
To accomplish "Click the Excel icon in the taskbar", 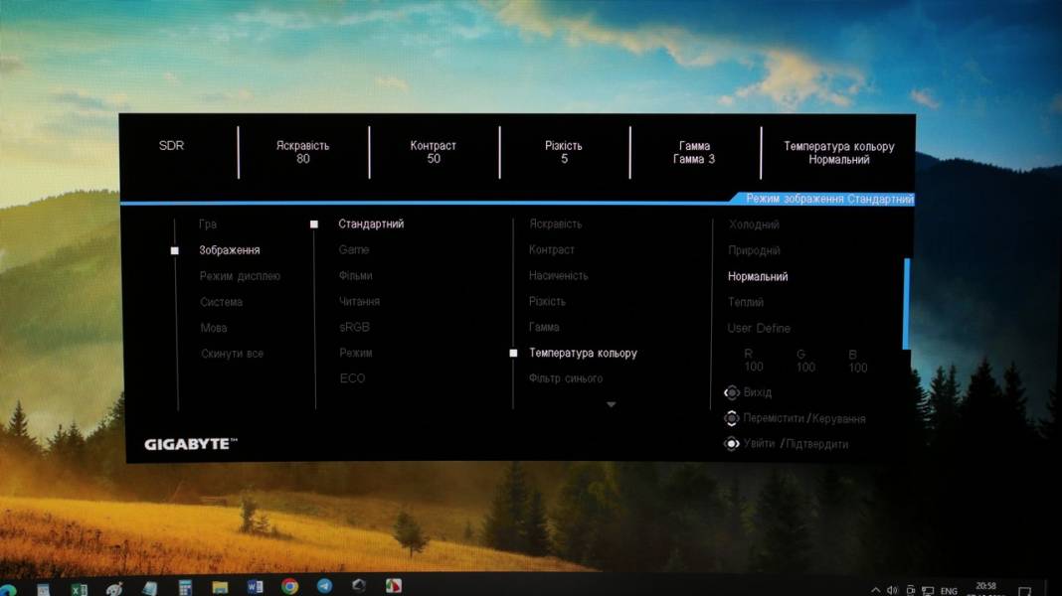I will [79, 589].
